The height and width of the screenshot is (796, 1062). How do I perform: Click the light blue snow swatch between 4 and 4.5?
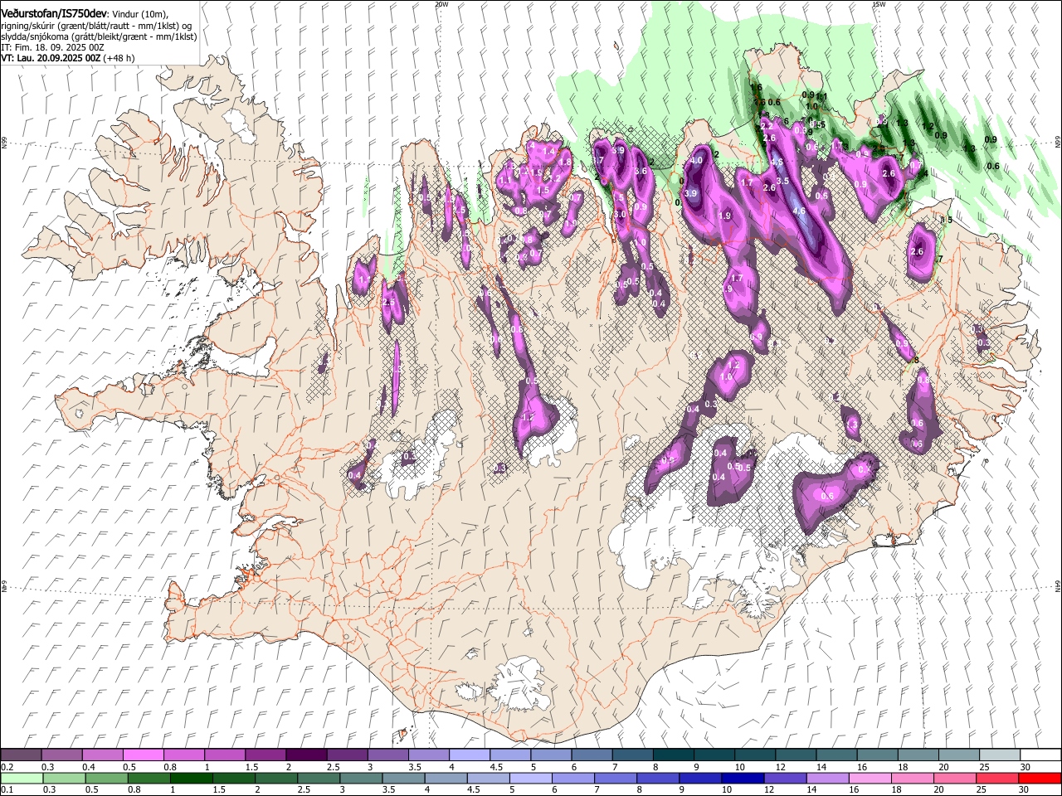(469, 755)
